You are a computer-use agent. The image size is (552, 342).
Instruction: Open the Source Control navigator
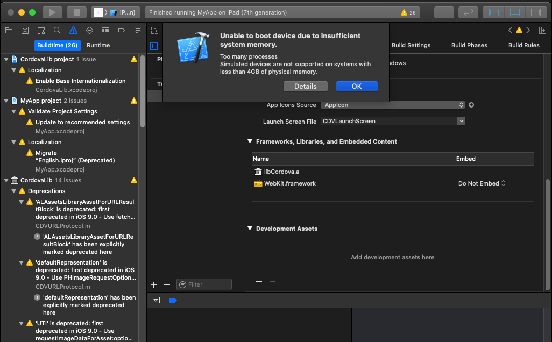pos(25,30)
